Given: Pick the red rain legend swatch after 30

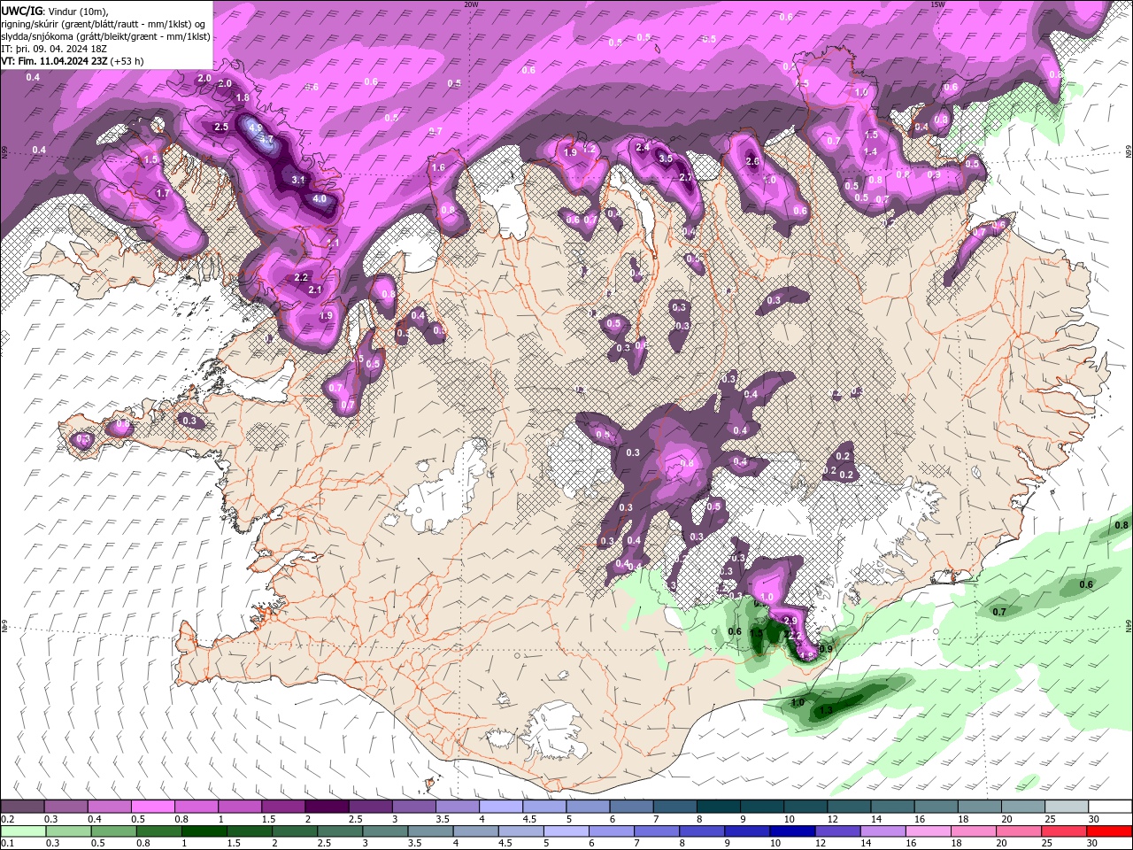Looking at the screenshot, I should (x=1110, y=831).
